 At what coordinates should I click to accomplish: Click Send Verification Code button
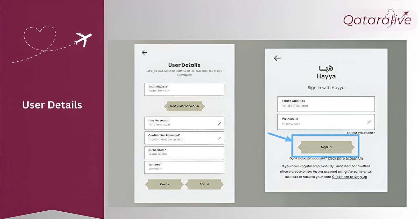pos(184,106)
